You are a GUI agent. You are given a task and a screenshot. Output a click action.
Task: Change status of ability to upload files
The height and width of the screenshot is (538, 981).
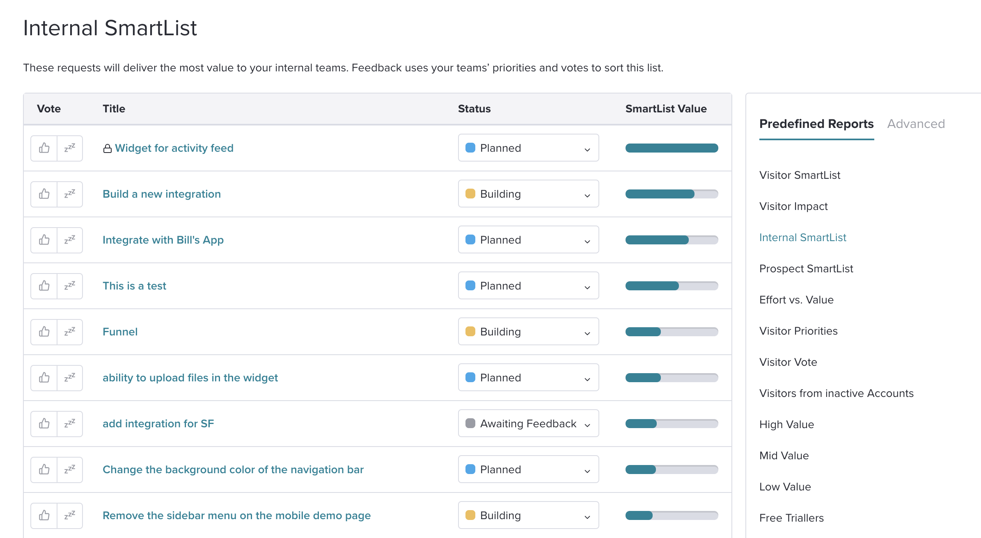coord(528,378)
